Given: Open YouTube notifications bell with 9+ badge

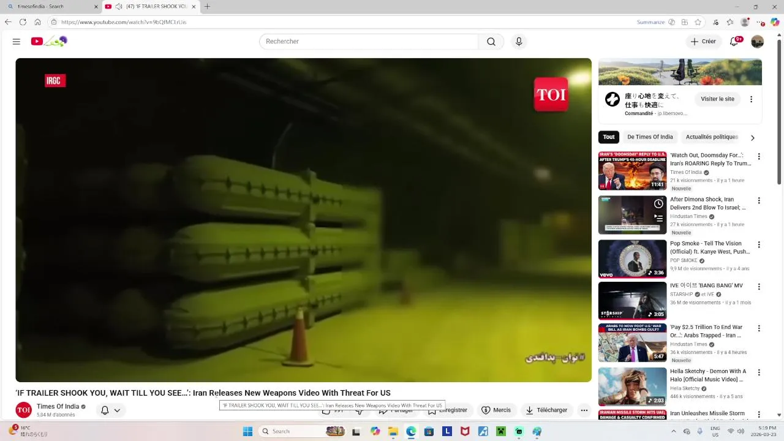Looking at the screenshot, I should (734, 42).
